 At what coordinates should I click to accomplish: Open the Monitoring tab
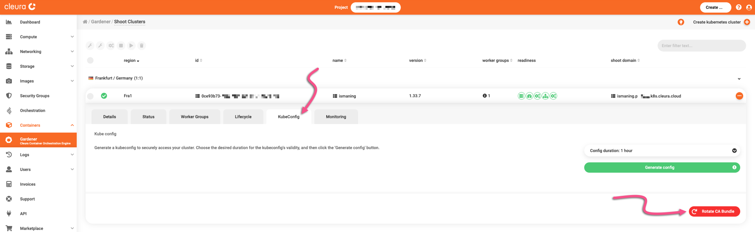[x=336, y=117]
